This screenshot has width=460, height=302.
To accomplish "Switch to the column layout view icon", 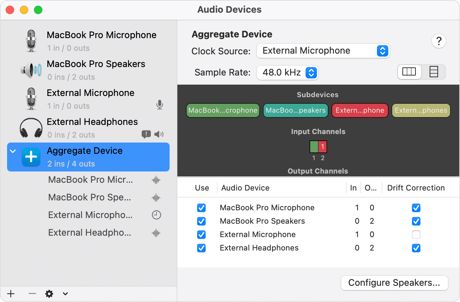I will 409,72.
